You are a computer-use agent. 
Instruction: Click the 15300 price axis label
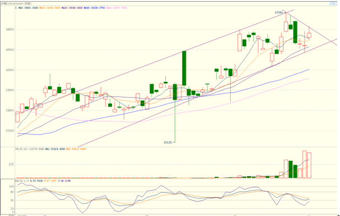[10, 131]
